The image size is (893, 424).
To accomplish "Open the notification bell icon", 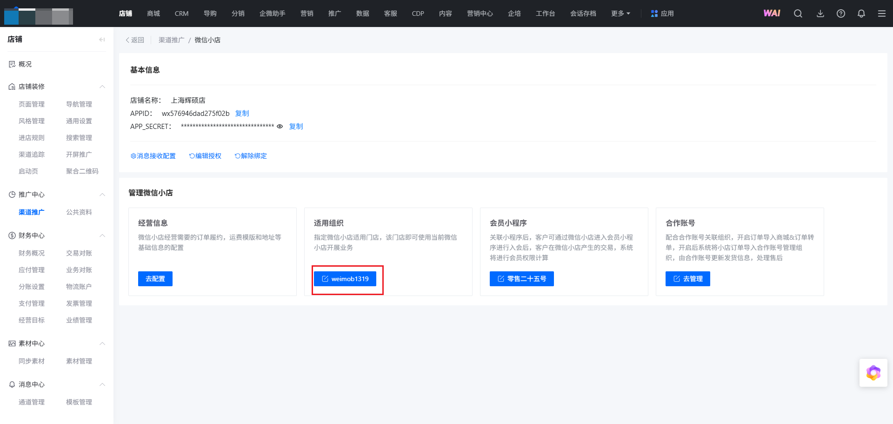I will point(861,13).
